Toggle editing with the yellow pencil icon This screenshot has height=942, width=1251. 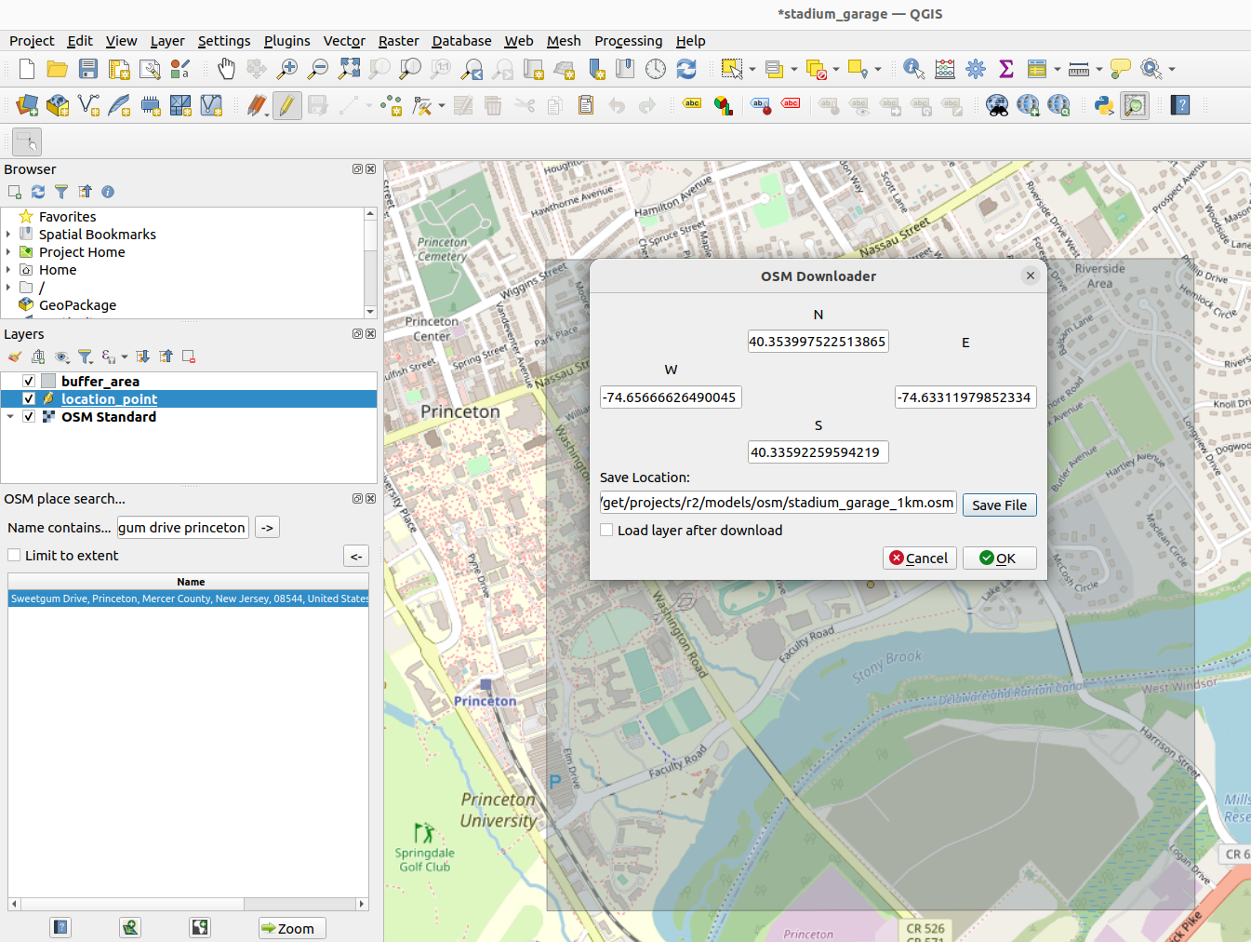pyautogui.click(x=286, y=105)
